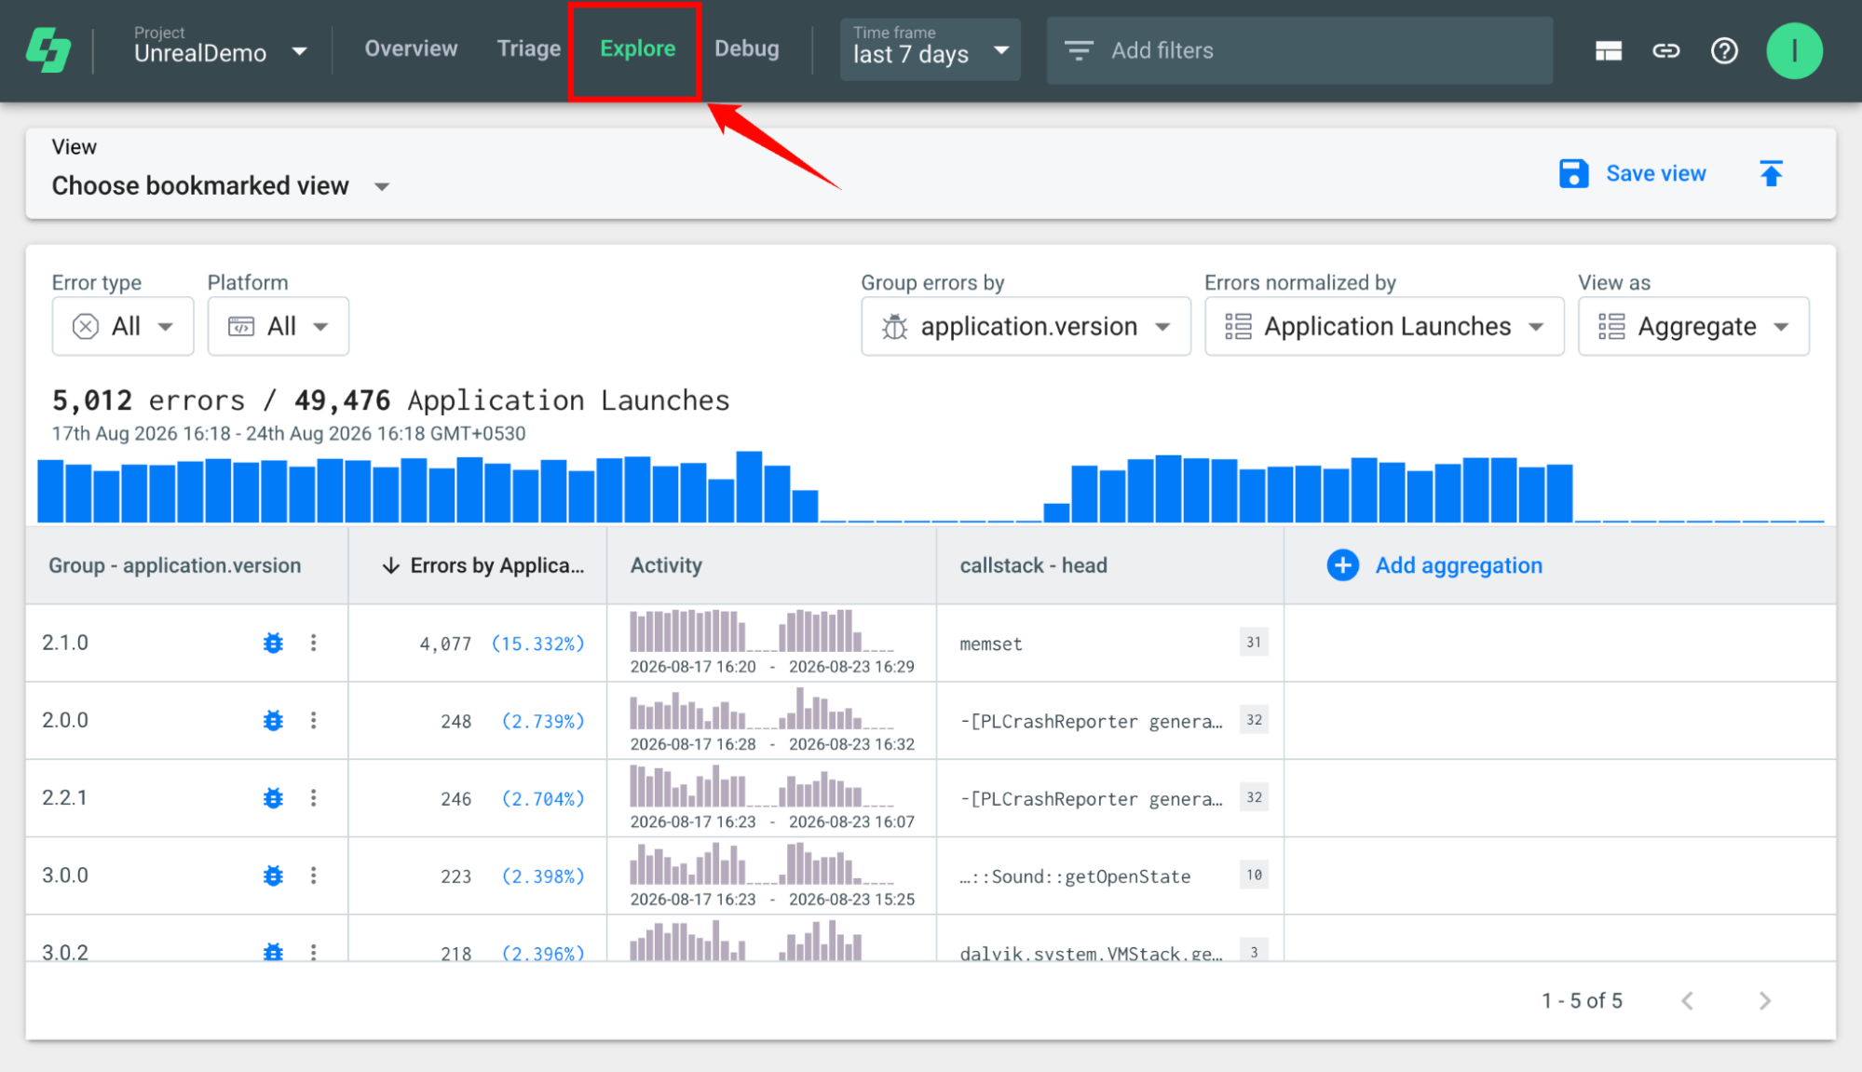Open the layout panel icon in header
Image resolution: width=1862 pixels, height=1072 pixels.
(x=1608, y=50)
